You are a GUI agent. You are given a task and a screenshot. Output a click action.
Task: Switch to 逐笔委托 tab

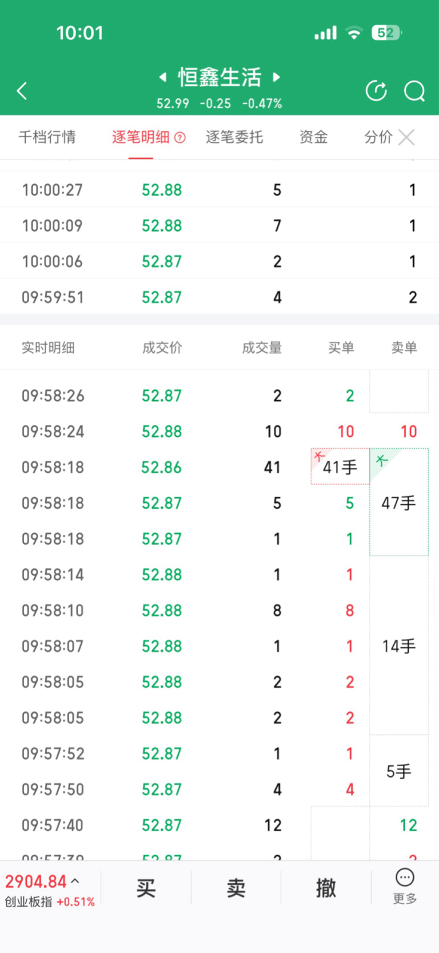point(234,137)
